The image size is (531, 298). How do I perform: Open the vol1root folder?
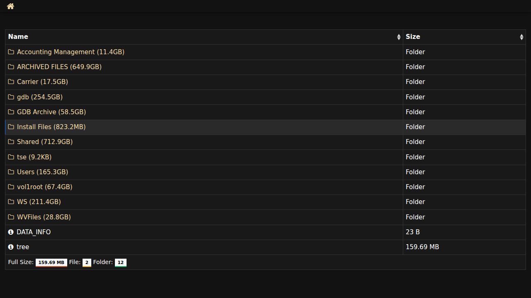tap(44, 187)
